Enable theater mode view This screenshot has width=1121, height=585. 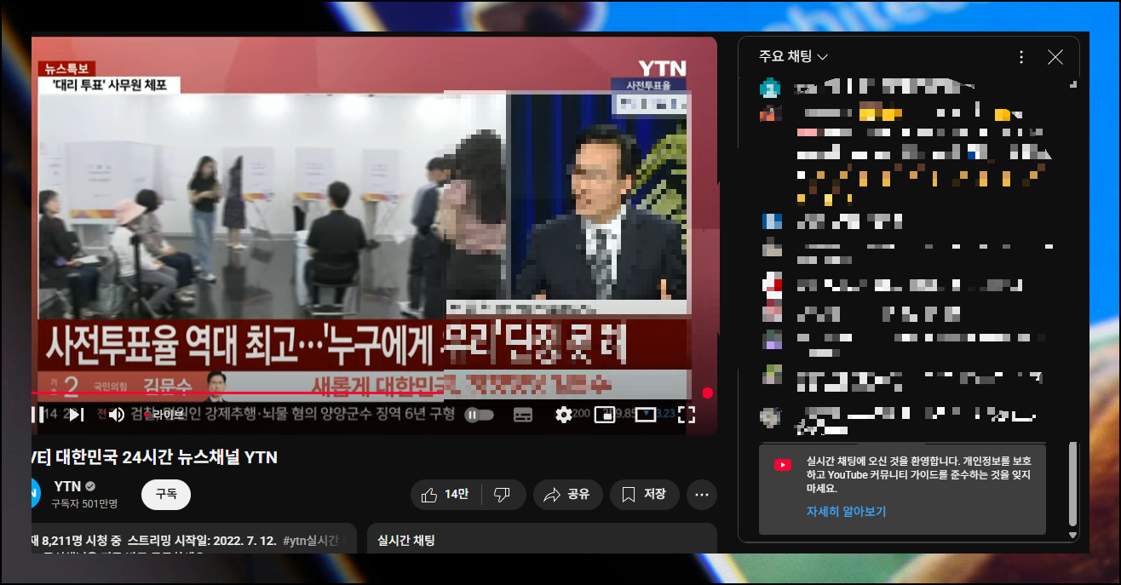[645, 415]
